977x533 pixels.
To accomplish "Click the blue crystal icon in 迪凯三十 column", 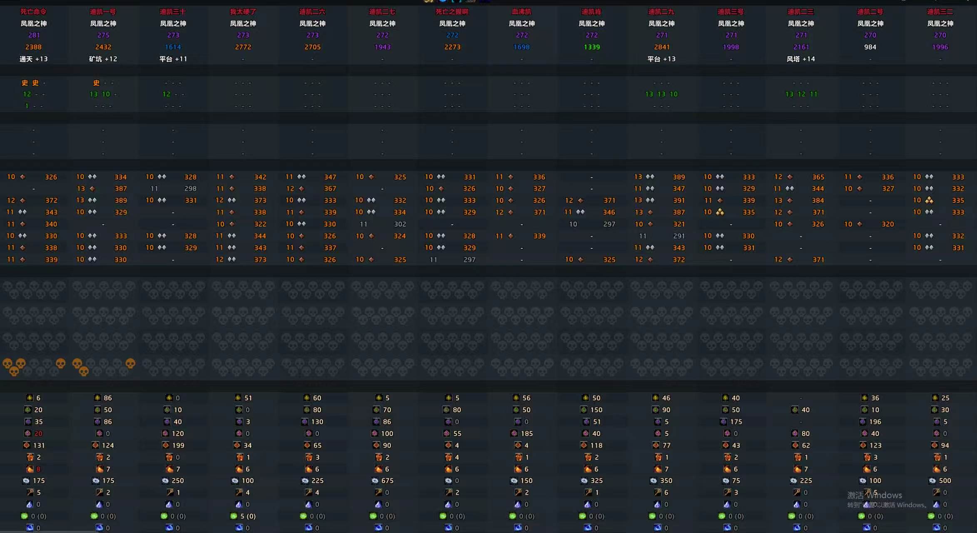I will [169, 504].
